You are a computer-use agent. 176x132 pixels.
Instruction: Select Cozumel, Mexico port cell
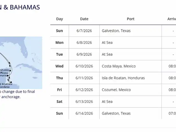116,90
